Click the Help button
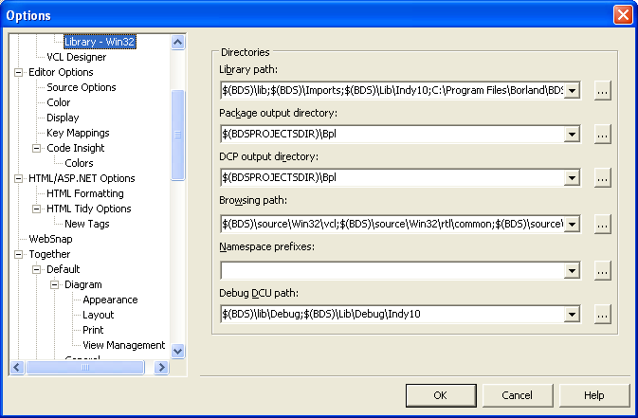638x418 pixels. [593, 395]
